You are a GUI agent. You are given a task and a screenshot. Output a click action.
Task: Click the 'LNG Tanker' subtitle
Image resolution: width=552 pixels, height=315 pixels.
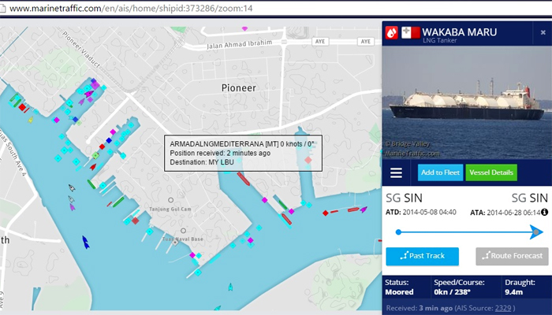tap(440, 40)
